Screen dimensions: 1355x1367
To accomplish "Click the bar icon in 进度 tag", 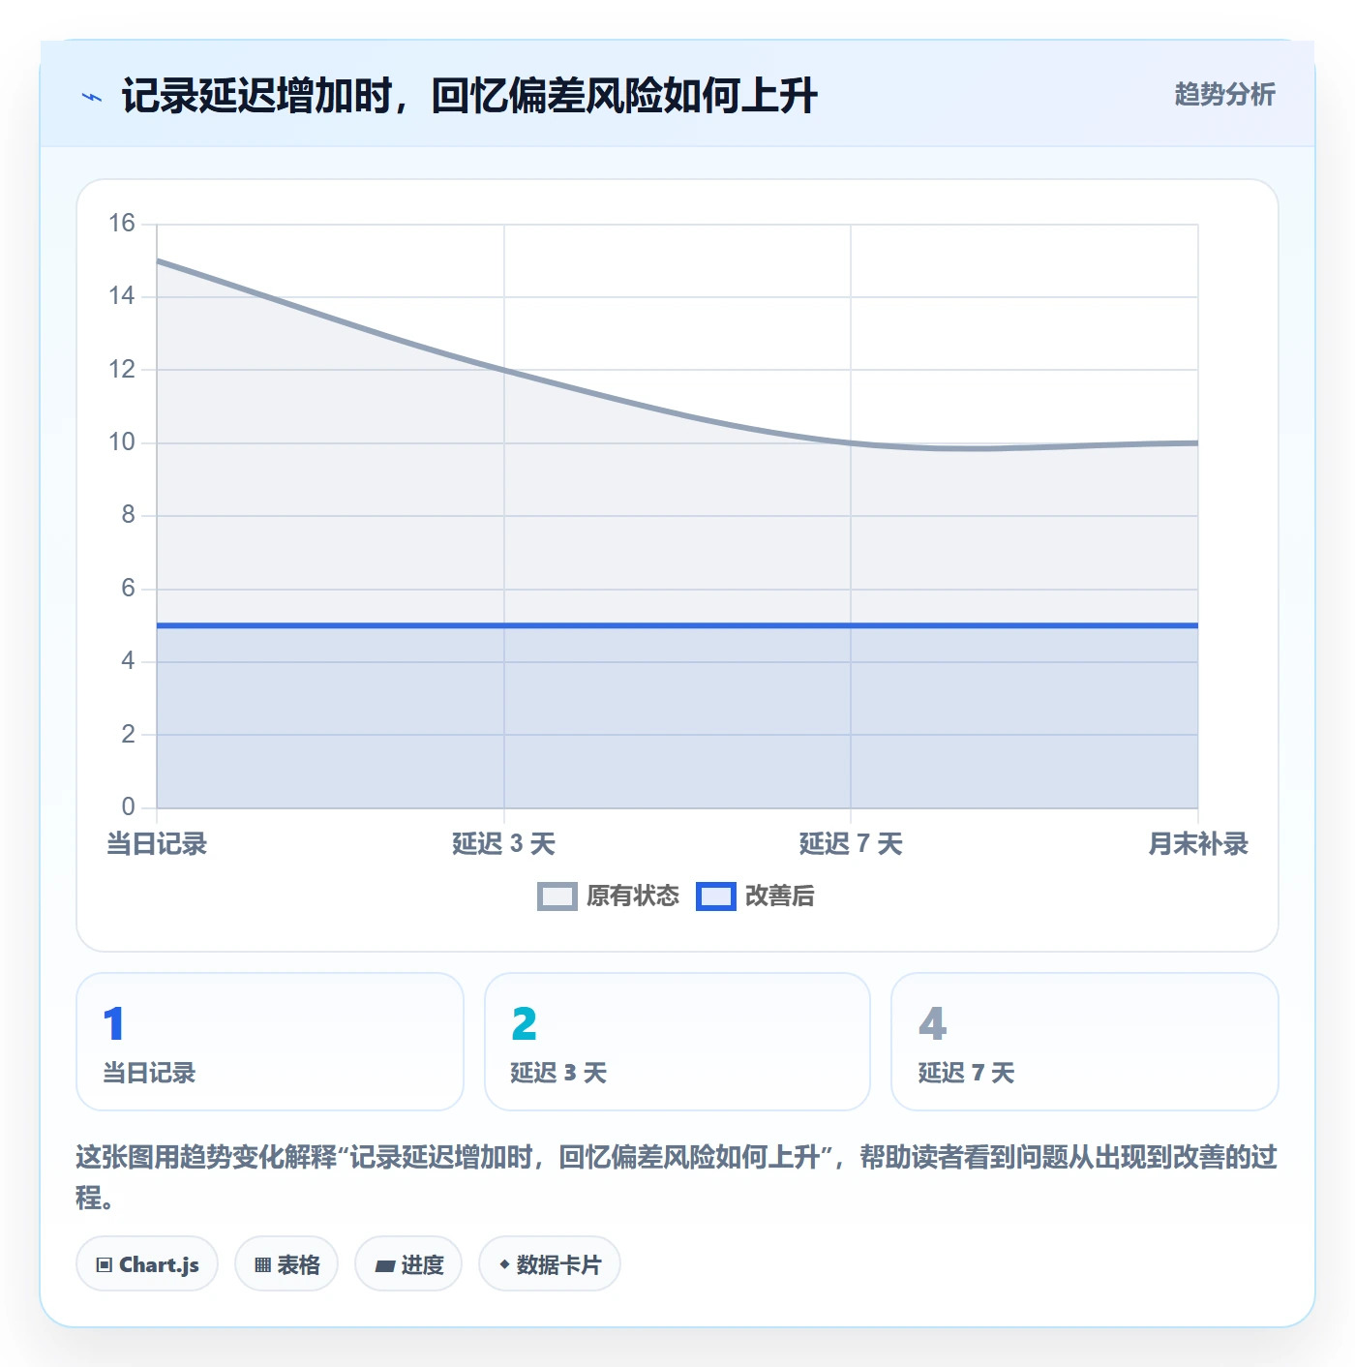I will coord(385,1265).
